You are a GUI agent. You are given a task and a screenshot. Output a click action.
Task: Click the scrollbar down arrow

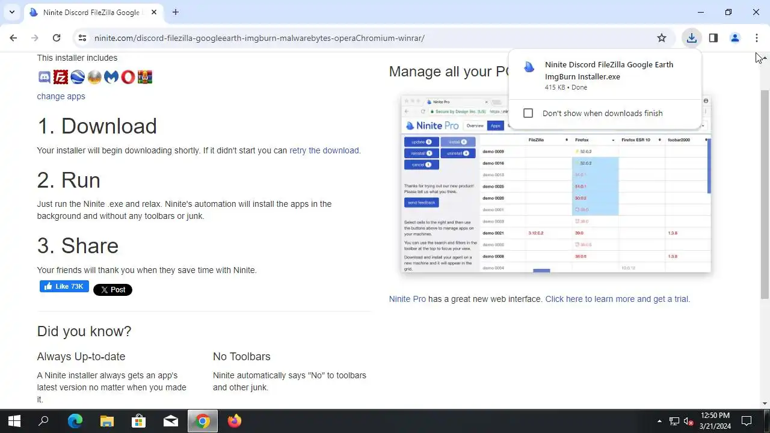[765, 404]
